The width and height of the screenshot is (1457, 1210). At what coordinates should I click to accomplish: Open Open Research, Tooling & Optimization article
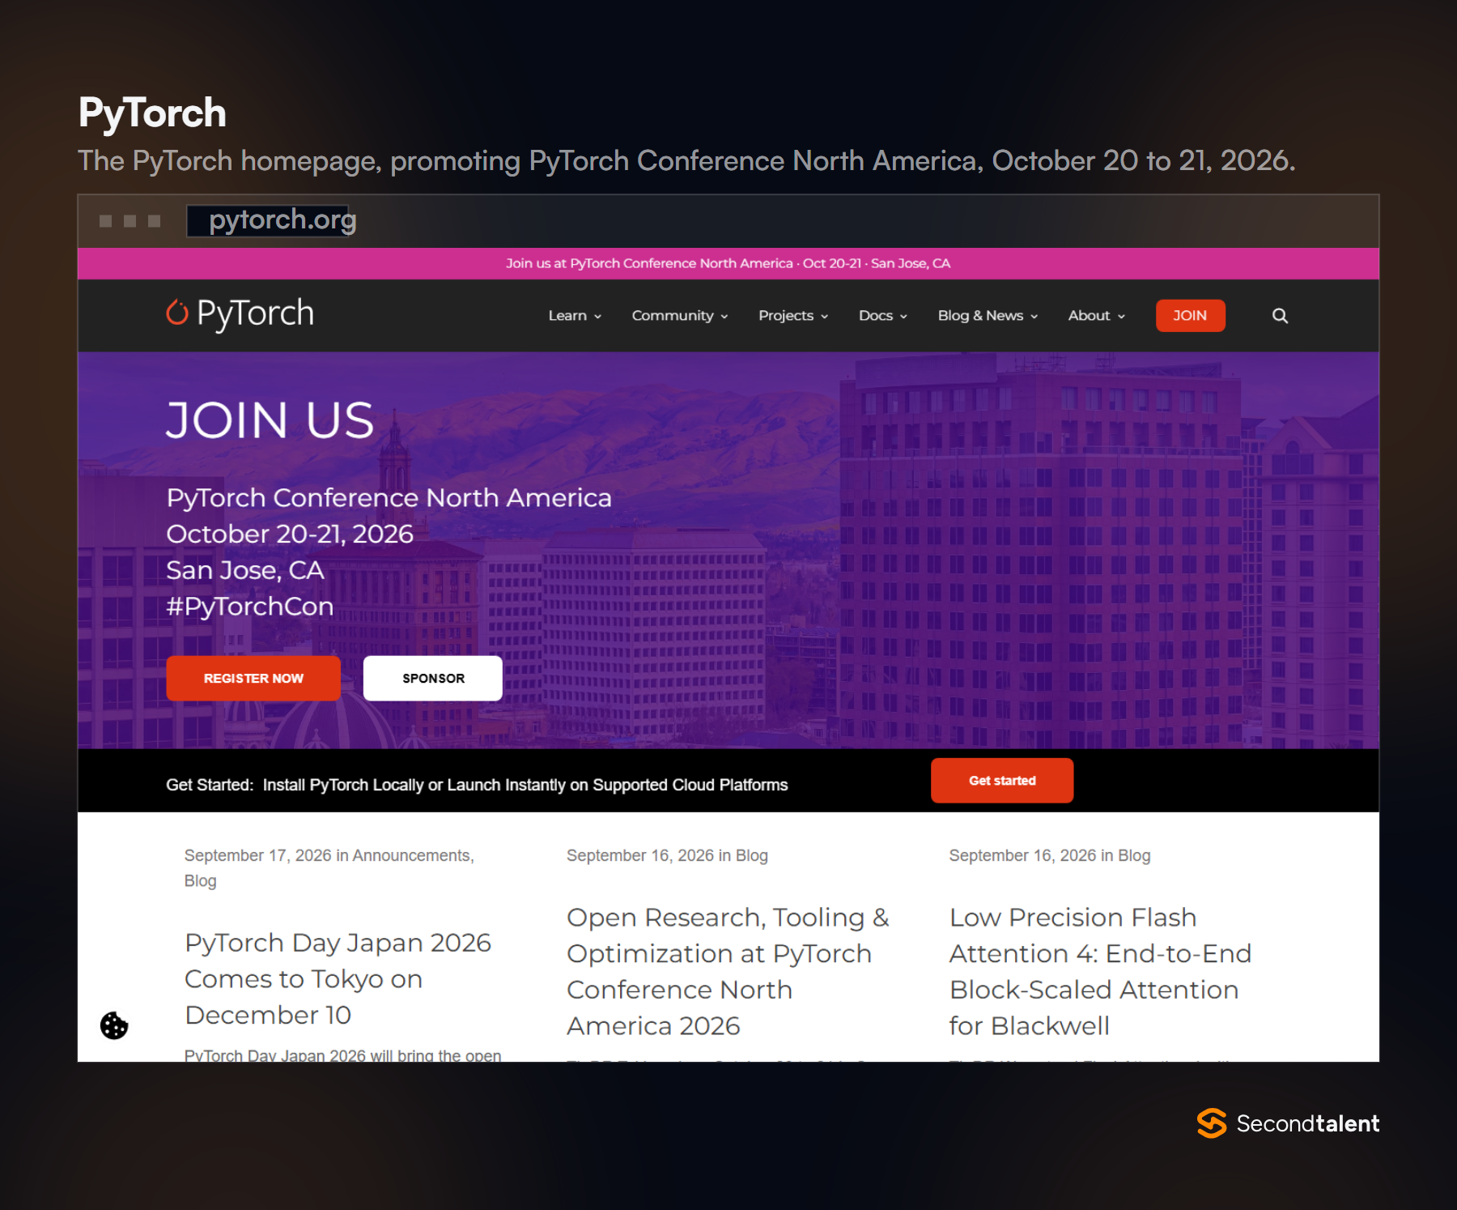pos(728,971)
